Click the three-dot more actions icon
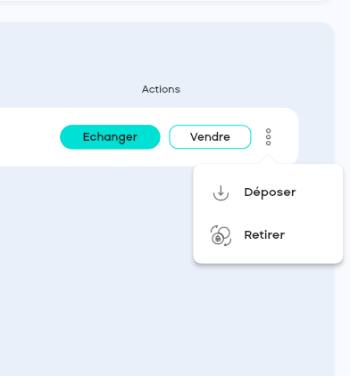The height and width of the screenshot is (376, 350). pos(268,137)
